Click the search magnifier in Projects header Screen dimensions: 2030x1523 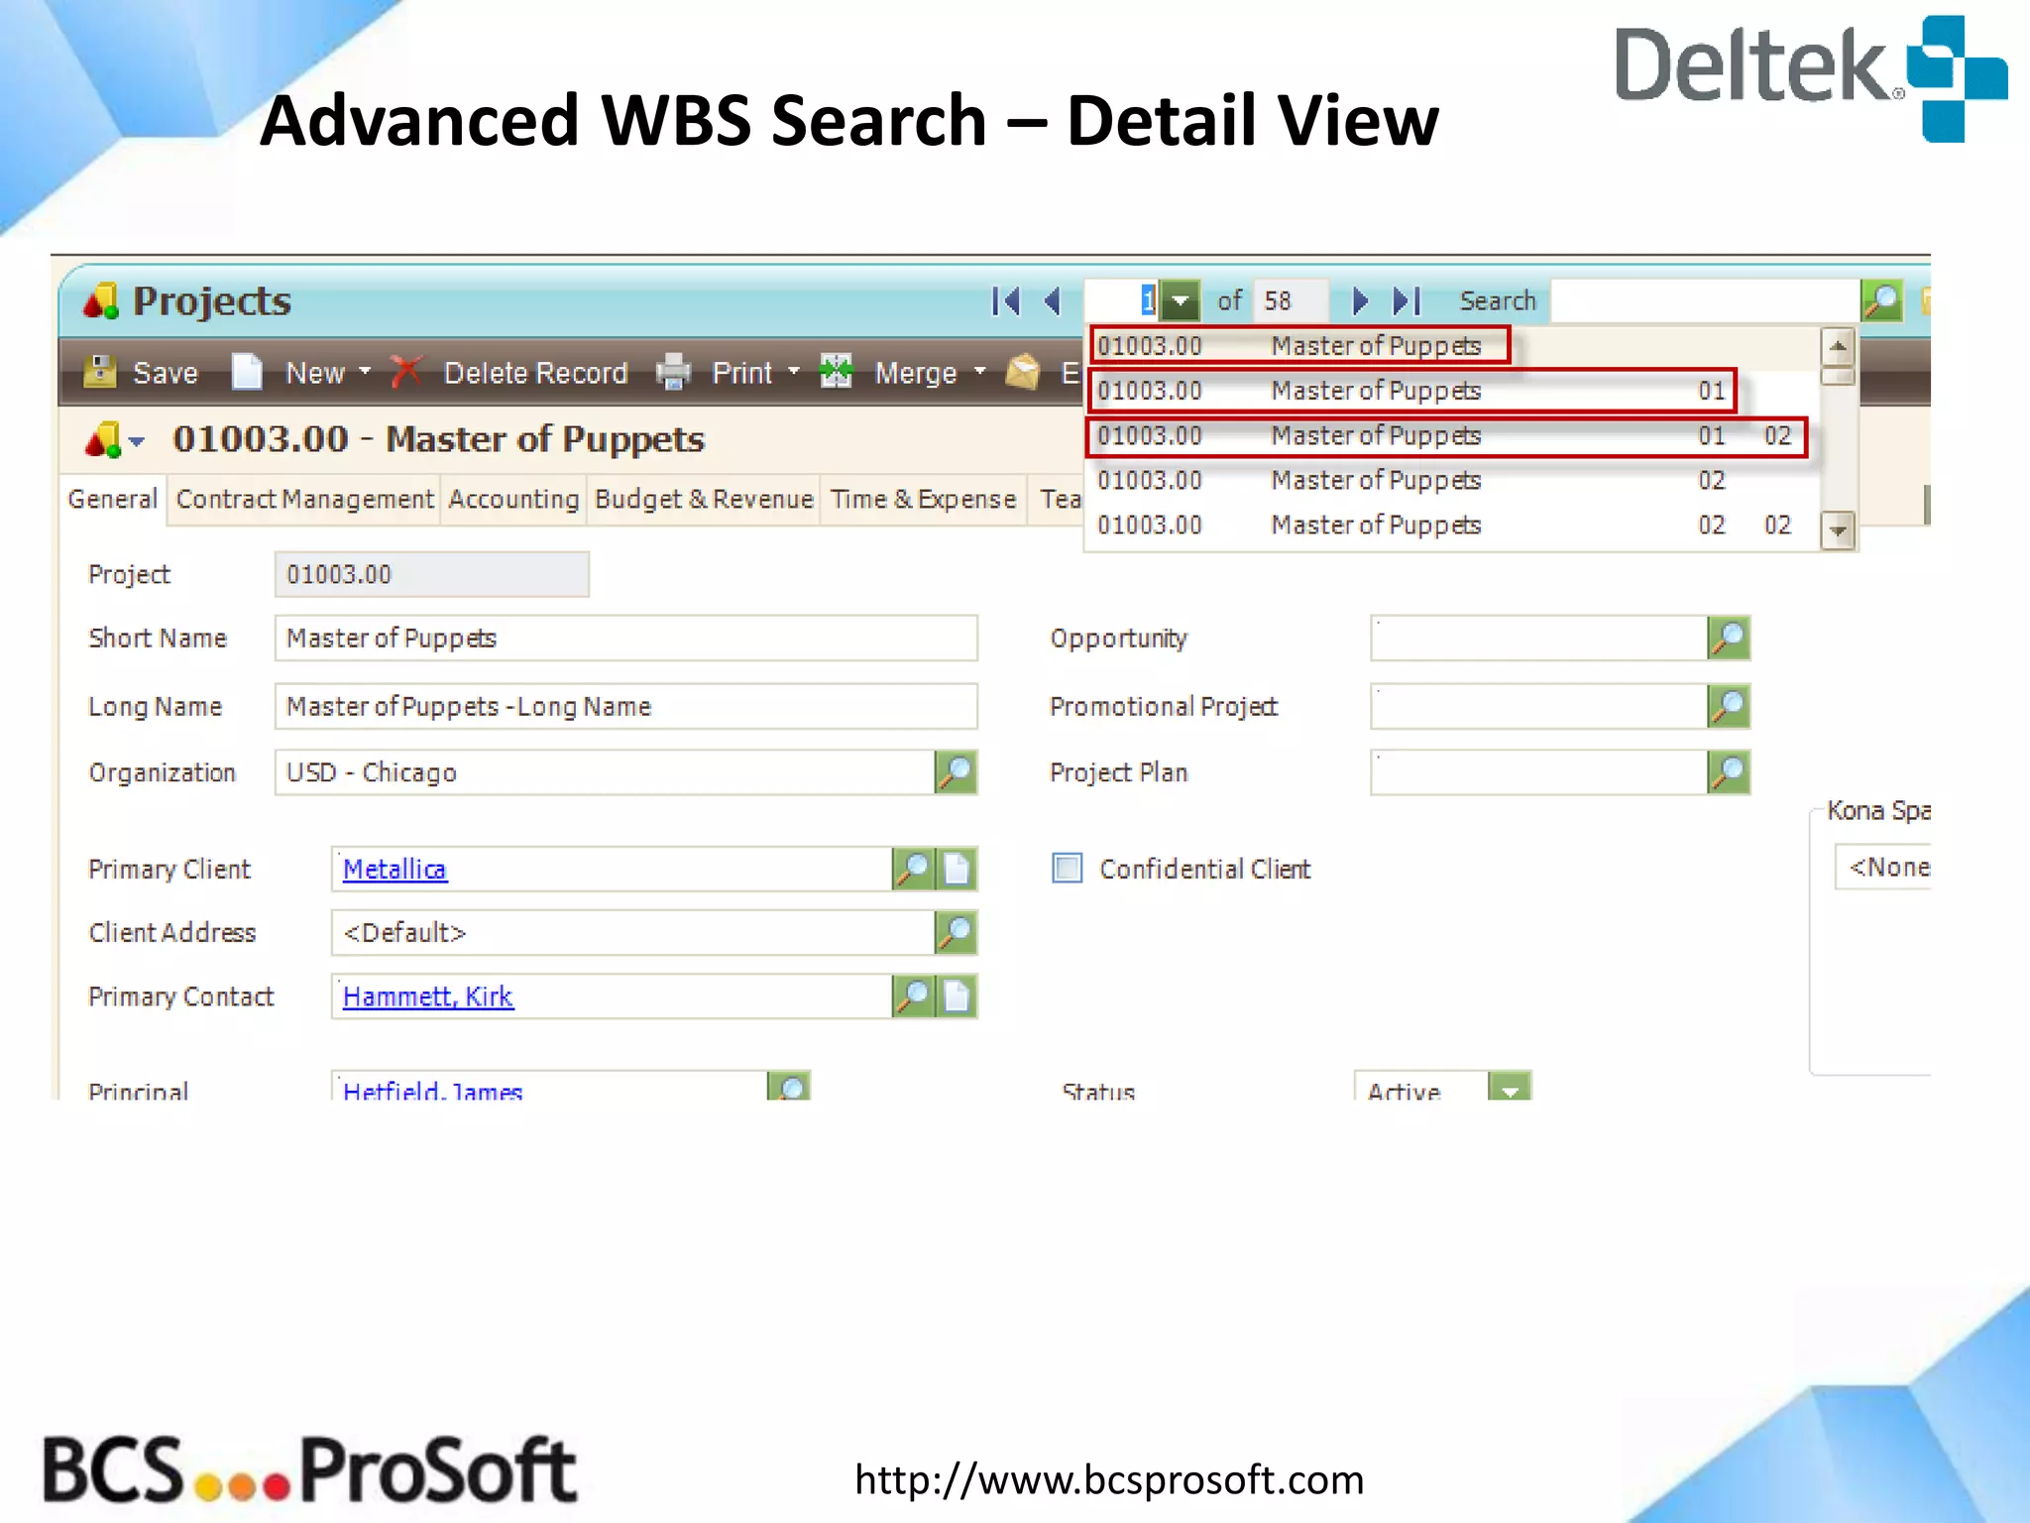pos(1881,299)
